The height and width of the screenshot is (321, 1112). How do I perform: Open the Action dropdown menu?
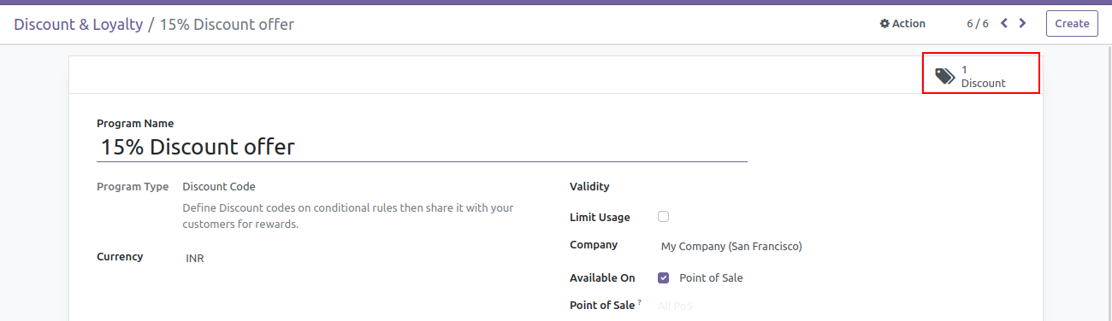pyautogui.click(x=902, y=24)
